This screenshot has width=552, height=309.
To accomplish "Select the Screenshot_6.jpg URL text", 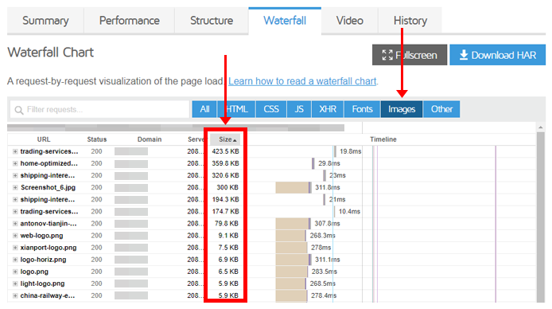I will tap(48, 187).
